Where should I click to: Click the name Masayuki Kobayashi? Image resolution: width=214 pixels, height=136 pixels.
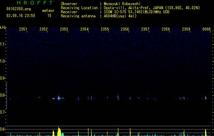122,4
